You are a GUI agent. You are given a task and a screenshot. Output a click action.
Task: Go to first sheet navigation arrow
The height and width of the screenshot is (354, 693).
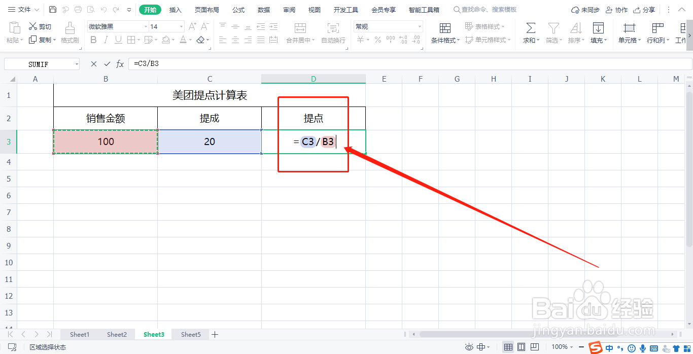[x=11, y=334]
